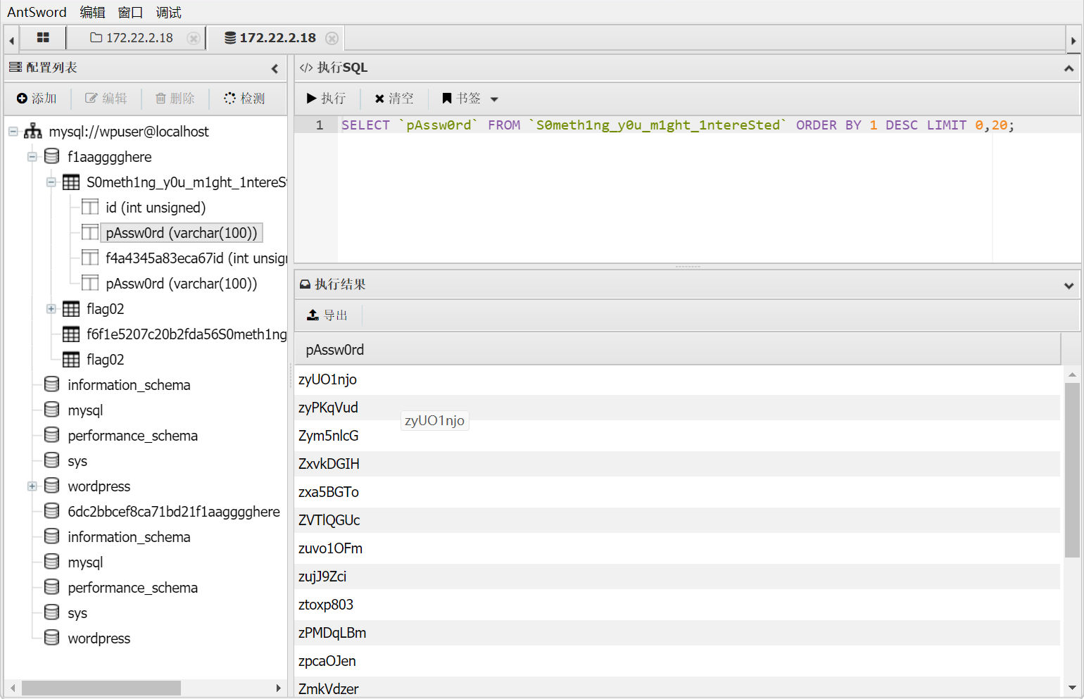Viewport: 1084px width, 699px height.
Task: Collapse the f1aagggghere database node
Action: (32, 157)
